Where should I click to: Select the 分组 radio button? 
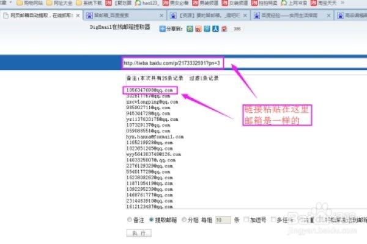pyautogui.click(x=184, y=220)
